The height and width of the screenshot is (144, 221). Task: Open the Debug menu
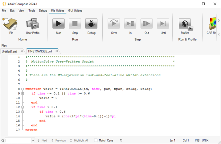(43, 11)
